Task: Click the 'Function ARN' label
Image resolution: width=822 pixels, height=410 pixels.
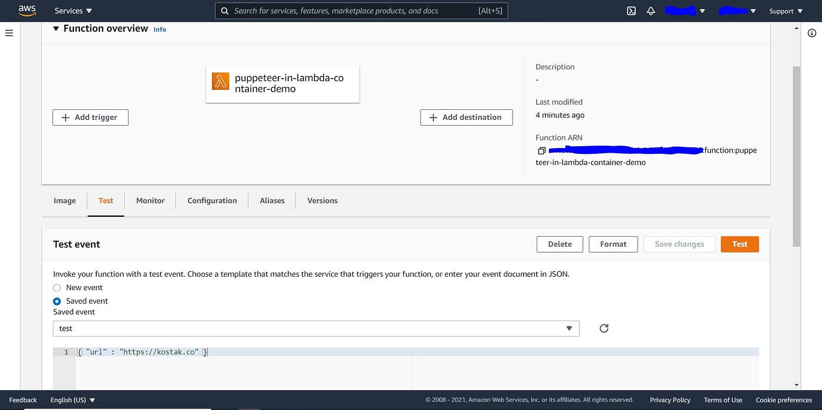Action: click(x=559, y=137)
